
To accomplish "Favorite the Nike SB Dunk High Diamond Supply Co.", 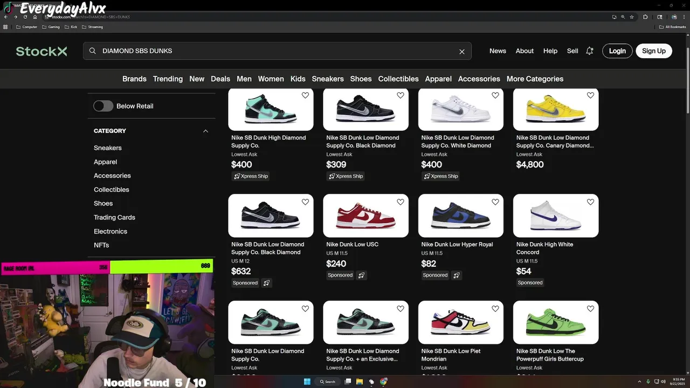I will (305, 95).
